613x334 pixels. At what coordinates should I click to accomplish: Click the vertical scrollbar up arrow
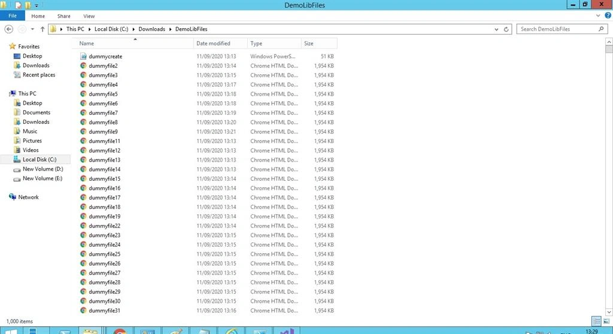click(609, 41)
